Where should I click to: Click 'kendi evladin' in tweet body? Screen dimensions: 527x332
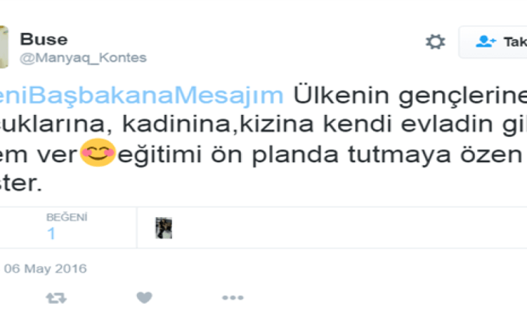click(408, 124)
